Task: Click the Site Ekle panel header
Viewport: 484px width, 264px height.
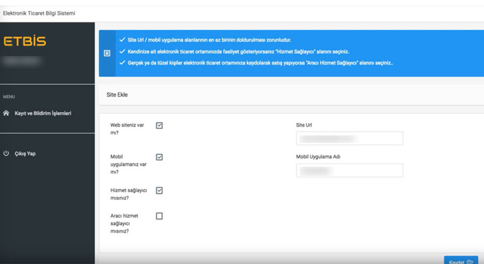Action: click(117, 95)
